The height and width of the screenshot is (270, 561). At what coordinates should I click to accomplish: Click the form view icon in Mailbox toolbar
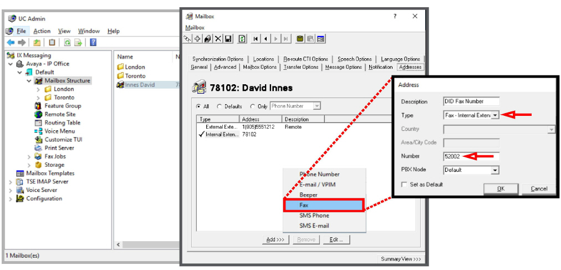[x=320, y=39]
